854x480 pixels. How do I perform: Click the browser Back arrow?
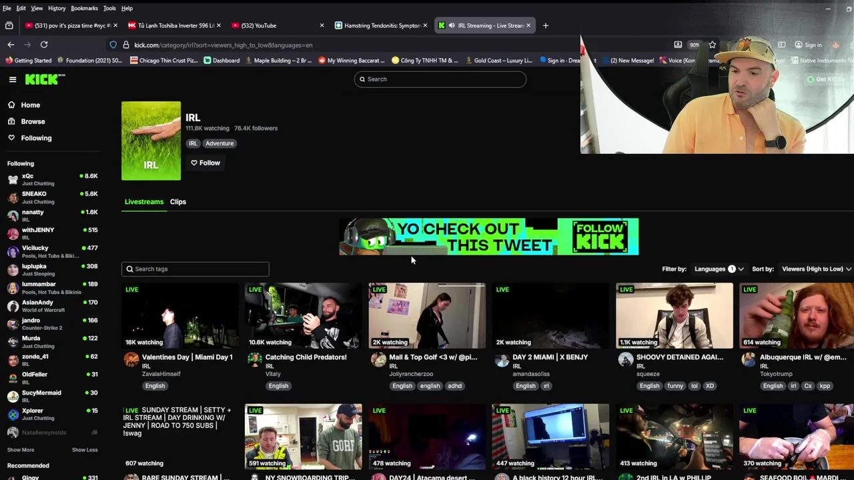pyautogui.click(x=11, y=45)
